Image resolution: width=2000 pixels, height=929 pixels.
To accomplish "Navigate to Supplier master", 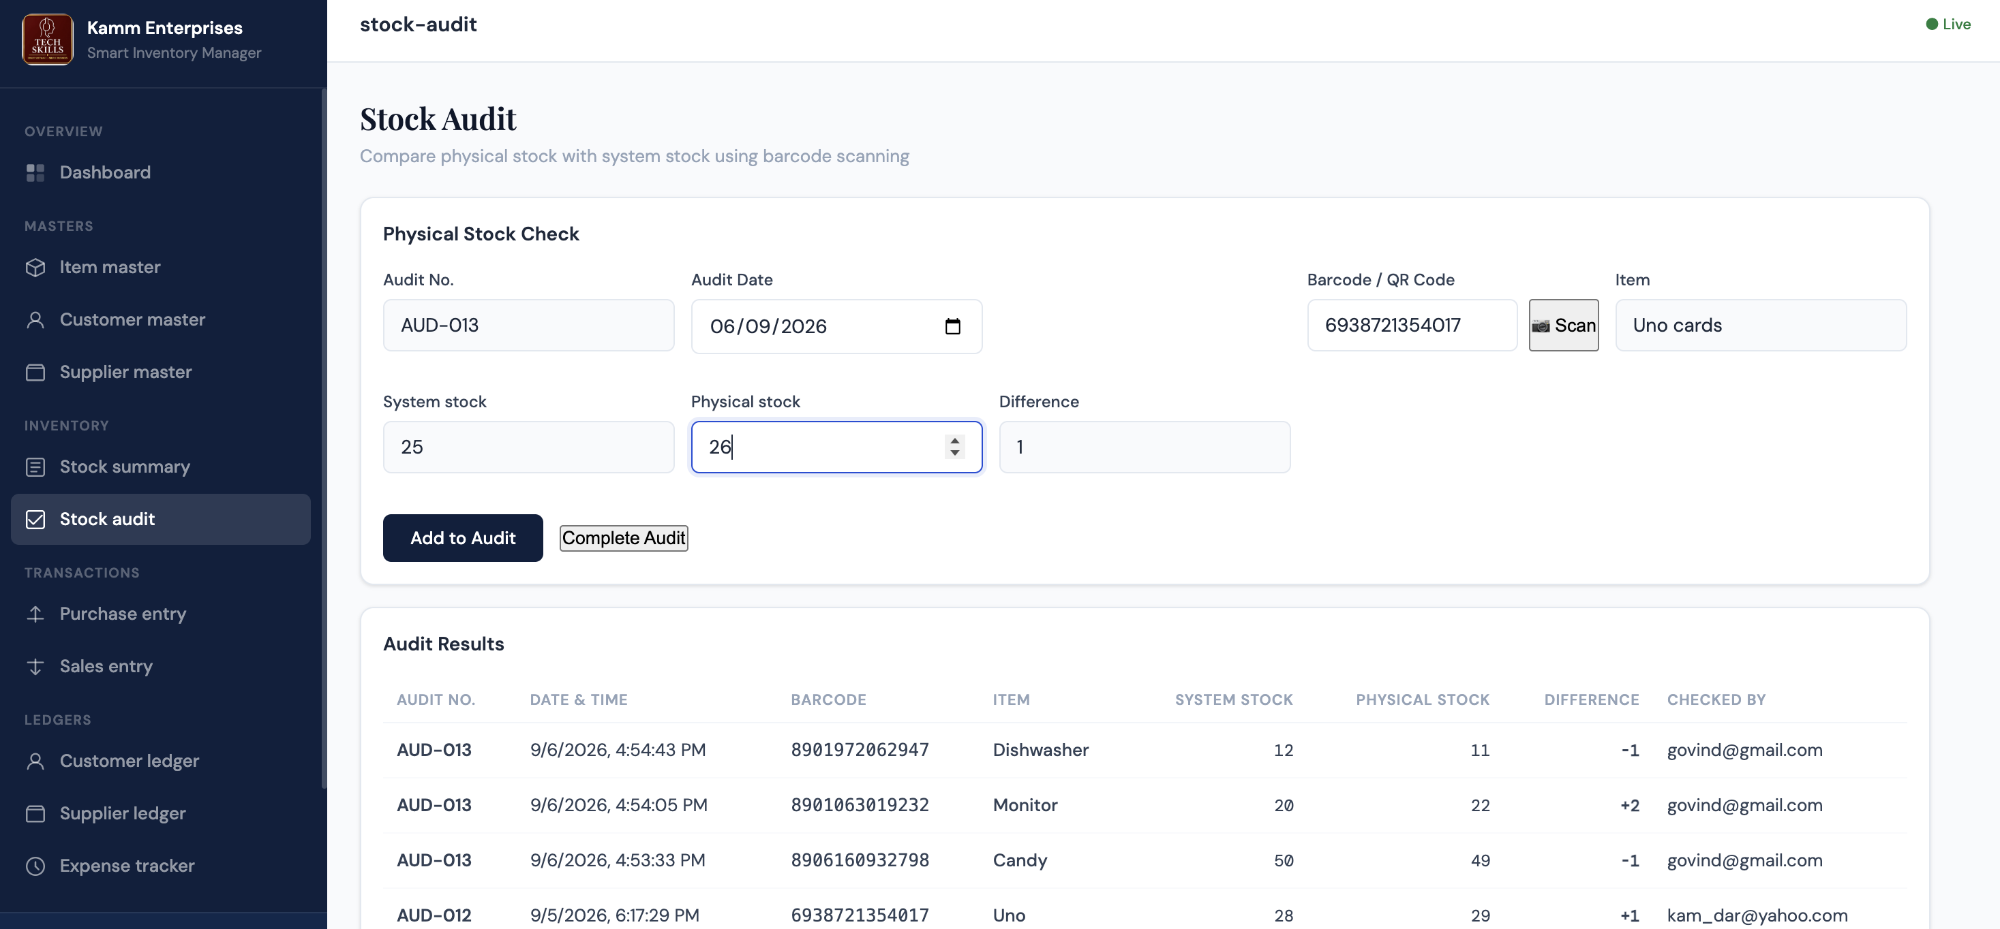I will (x=161, y=373).
